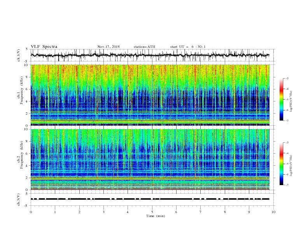The image size is (308, 238).
Task: Click the ch.3 black trace strip
Action: 150,199
